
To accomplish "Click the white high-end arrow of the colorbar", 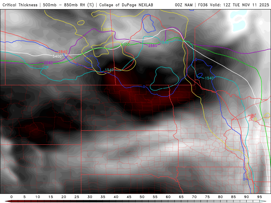I will click(263, 201).
